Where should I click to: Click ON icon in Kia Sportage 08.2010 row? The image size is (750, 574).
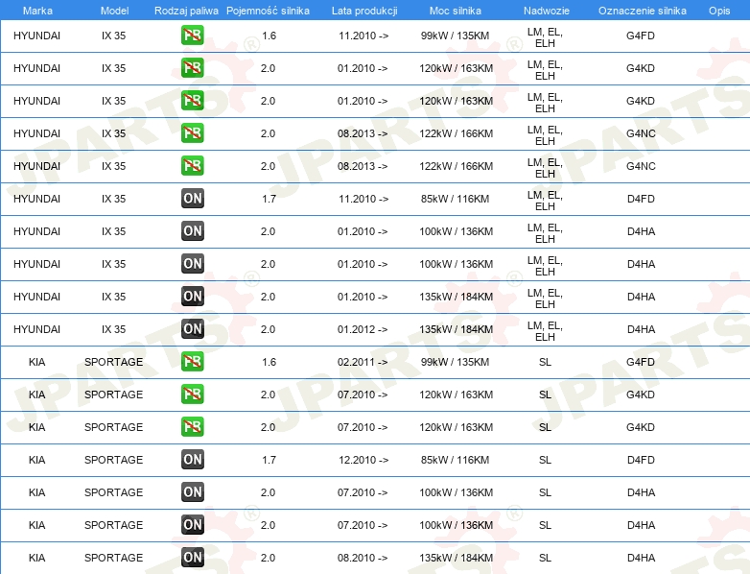192,558
